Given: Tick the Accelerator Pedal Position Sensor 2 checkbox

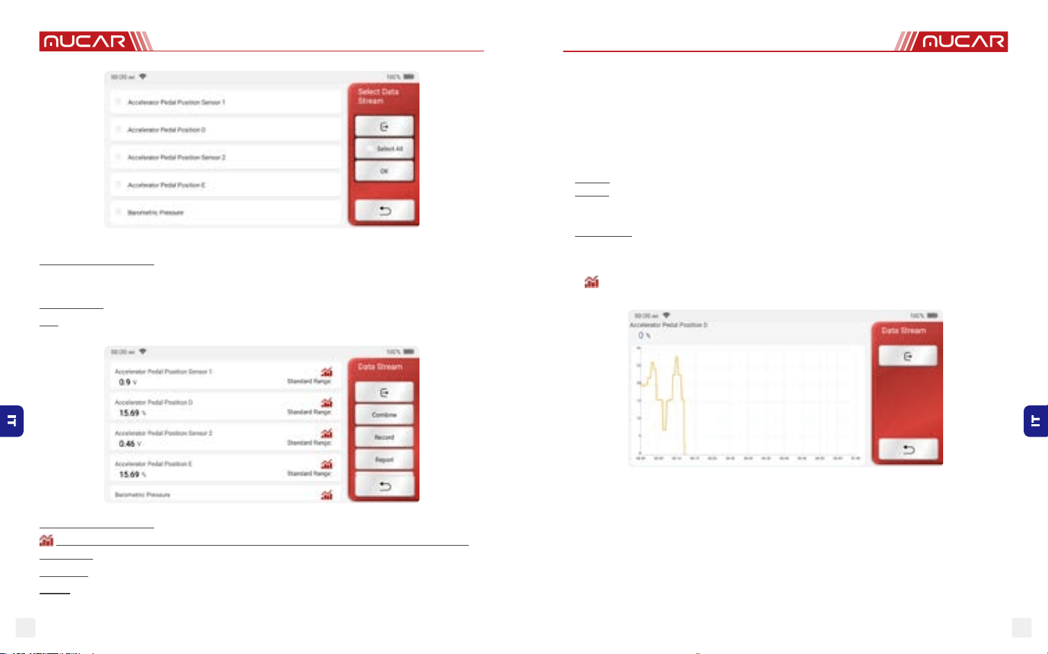Looking at the screenshot, I should (118, 158).
